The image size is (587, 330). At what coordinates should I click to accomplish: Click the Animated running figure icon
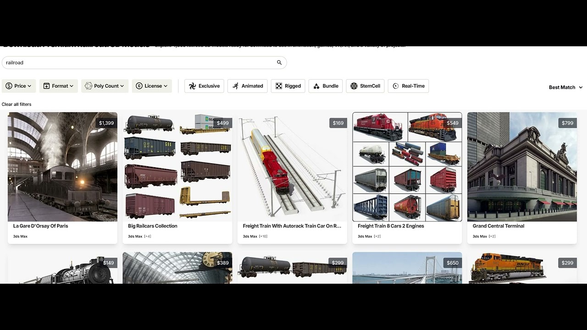pos(235,86)
